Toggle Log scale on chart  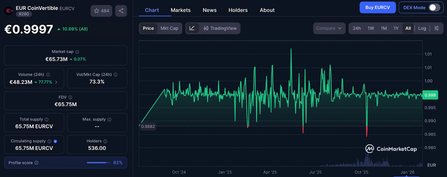coord(422,28)
